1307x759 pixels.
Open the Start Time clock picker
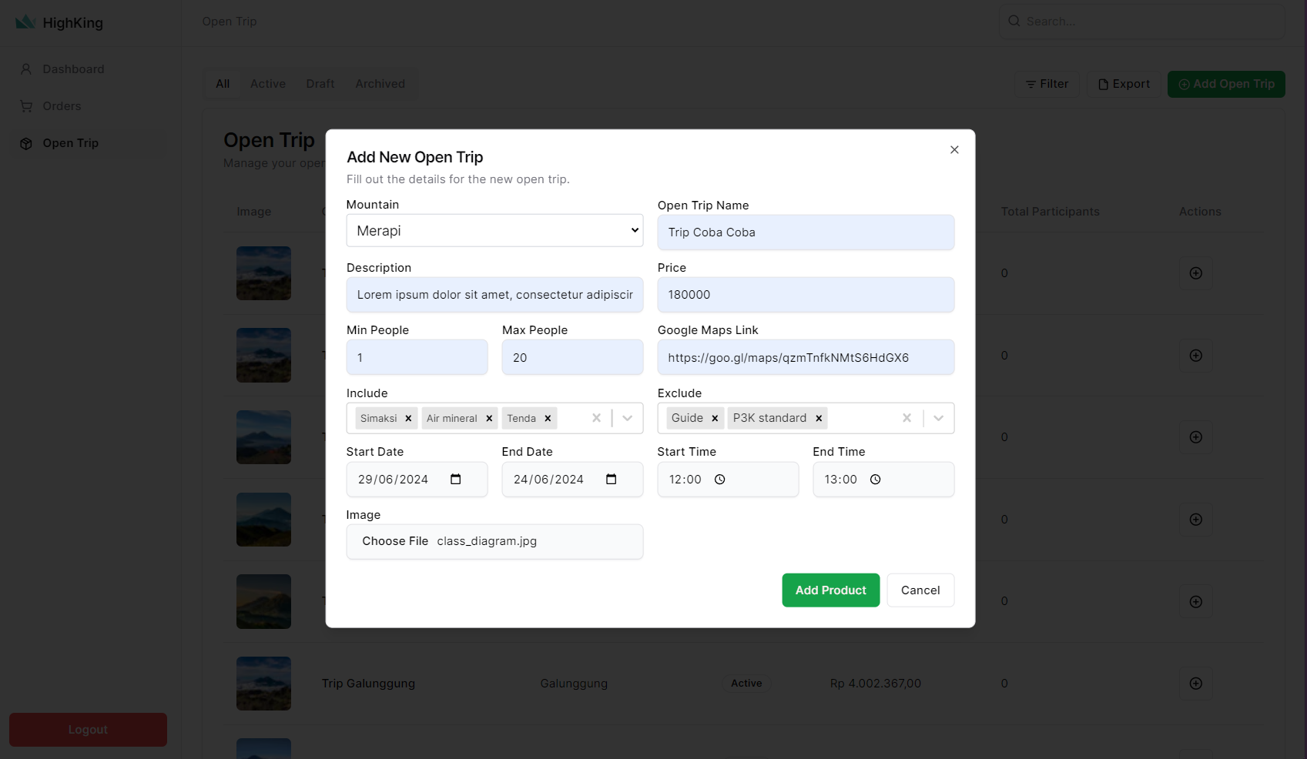tap(720, 480)
